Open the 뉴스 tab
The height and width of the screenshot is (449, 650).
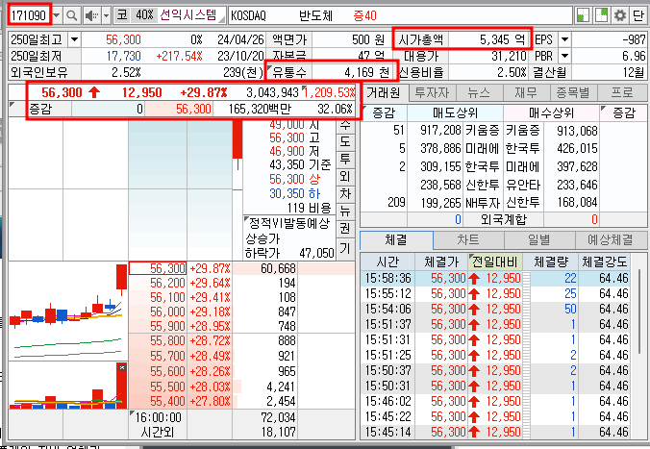(x=479, y=93)
